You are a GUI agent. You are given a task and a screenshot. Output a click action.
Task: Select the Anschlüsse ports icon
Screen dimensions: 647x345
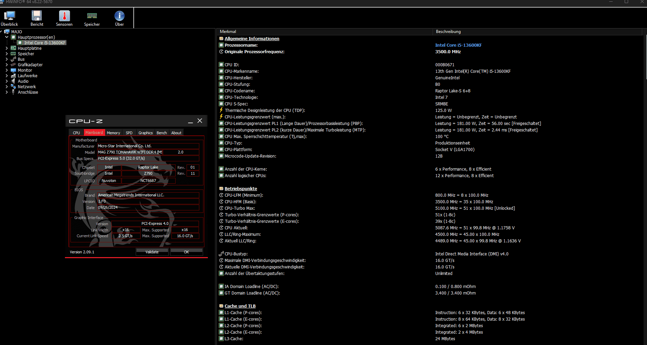click(13, 92)
